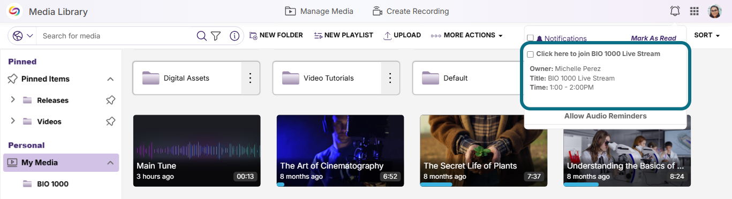Open Digital Assets folder options menu
The width and height of the screenshot is (732, 199).
[x=250, y=78]
